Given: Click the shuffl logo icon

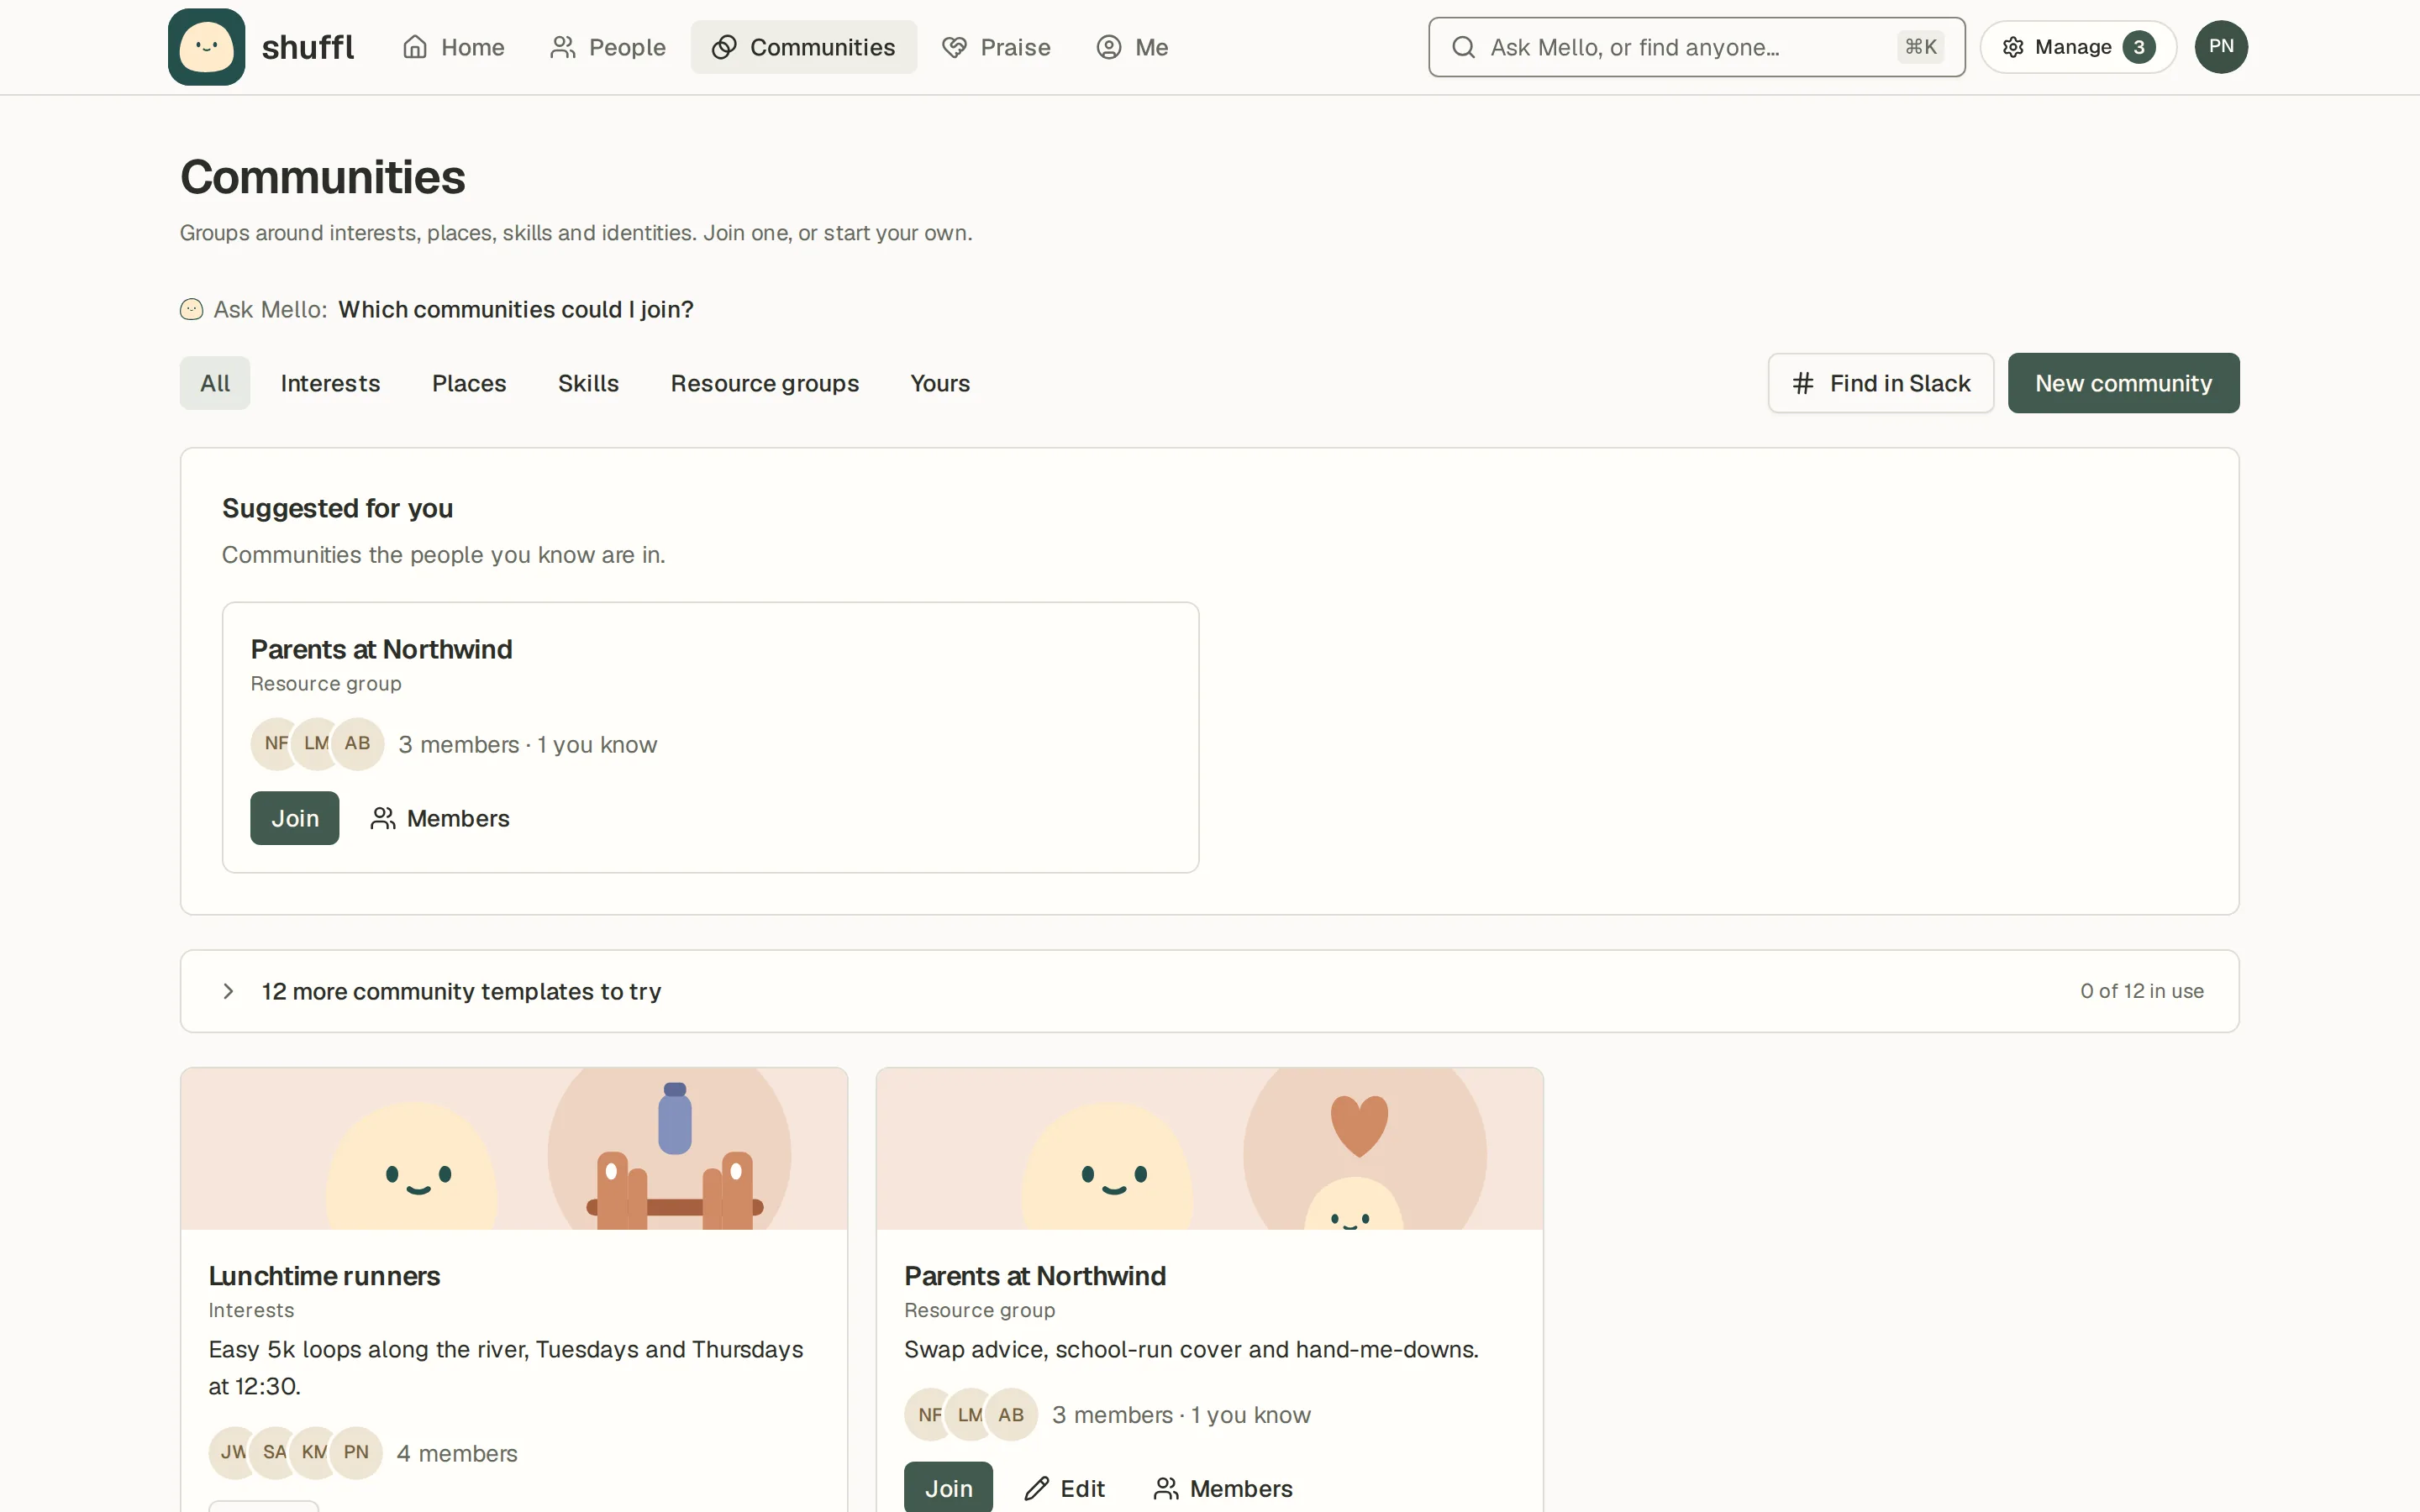Looking at the screenshot, I should click(206, 47).
